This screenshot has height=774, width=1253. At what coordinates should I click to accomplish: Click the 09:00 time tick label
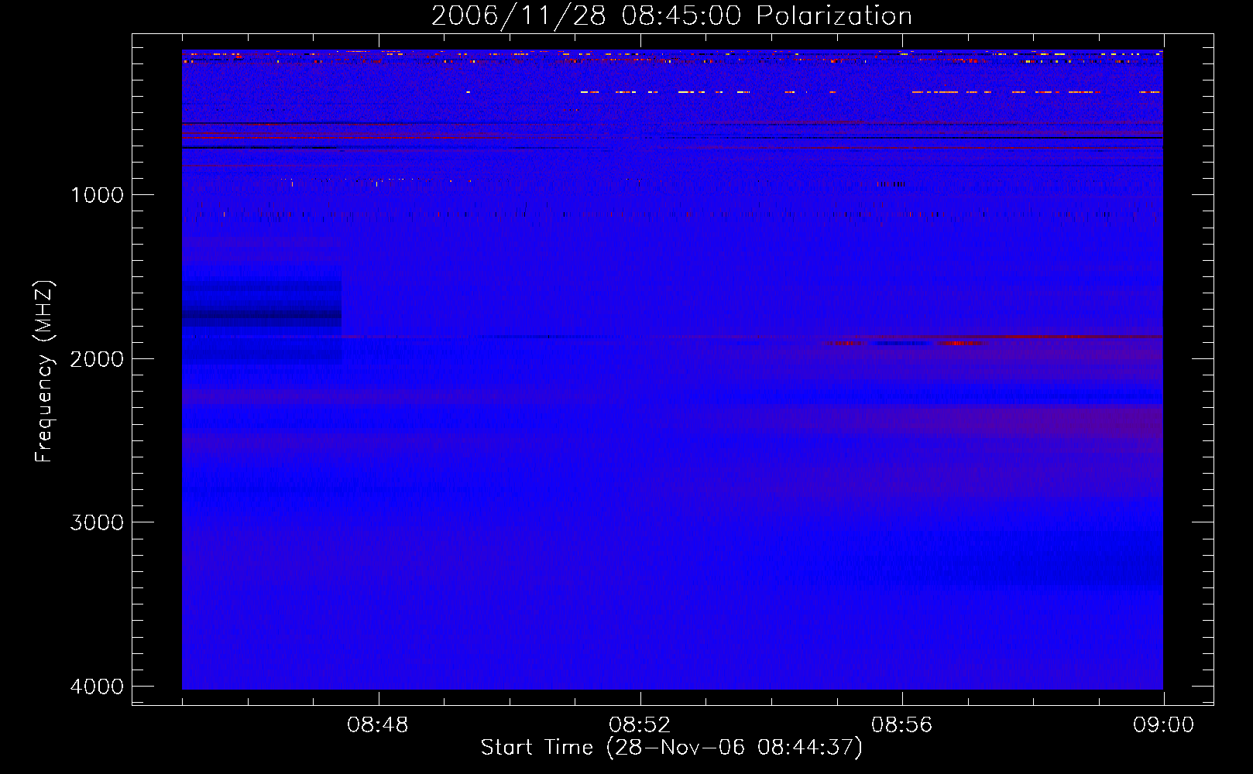(x=1163, y=725)
